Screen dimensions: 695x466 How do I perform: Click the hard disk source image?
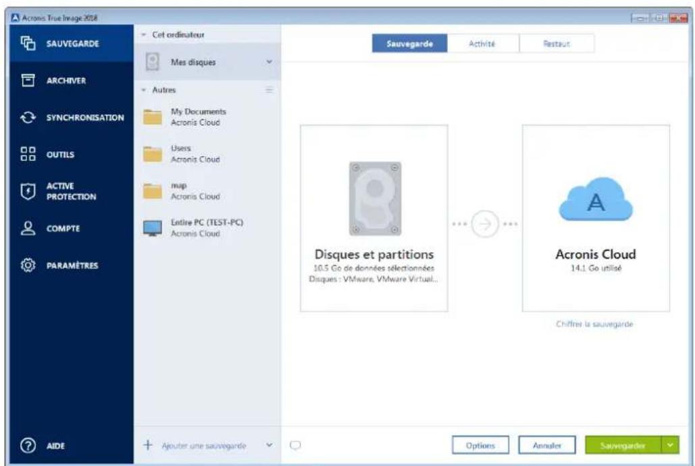(x=375, y=198)
